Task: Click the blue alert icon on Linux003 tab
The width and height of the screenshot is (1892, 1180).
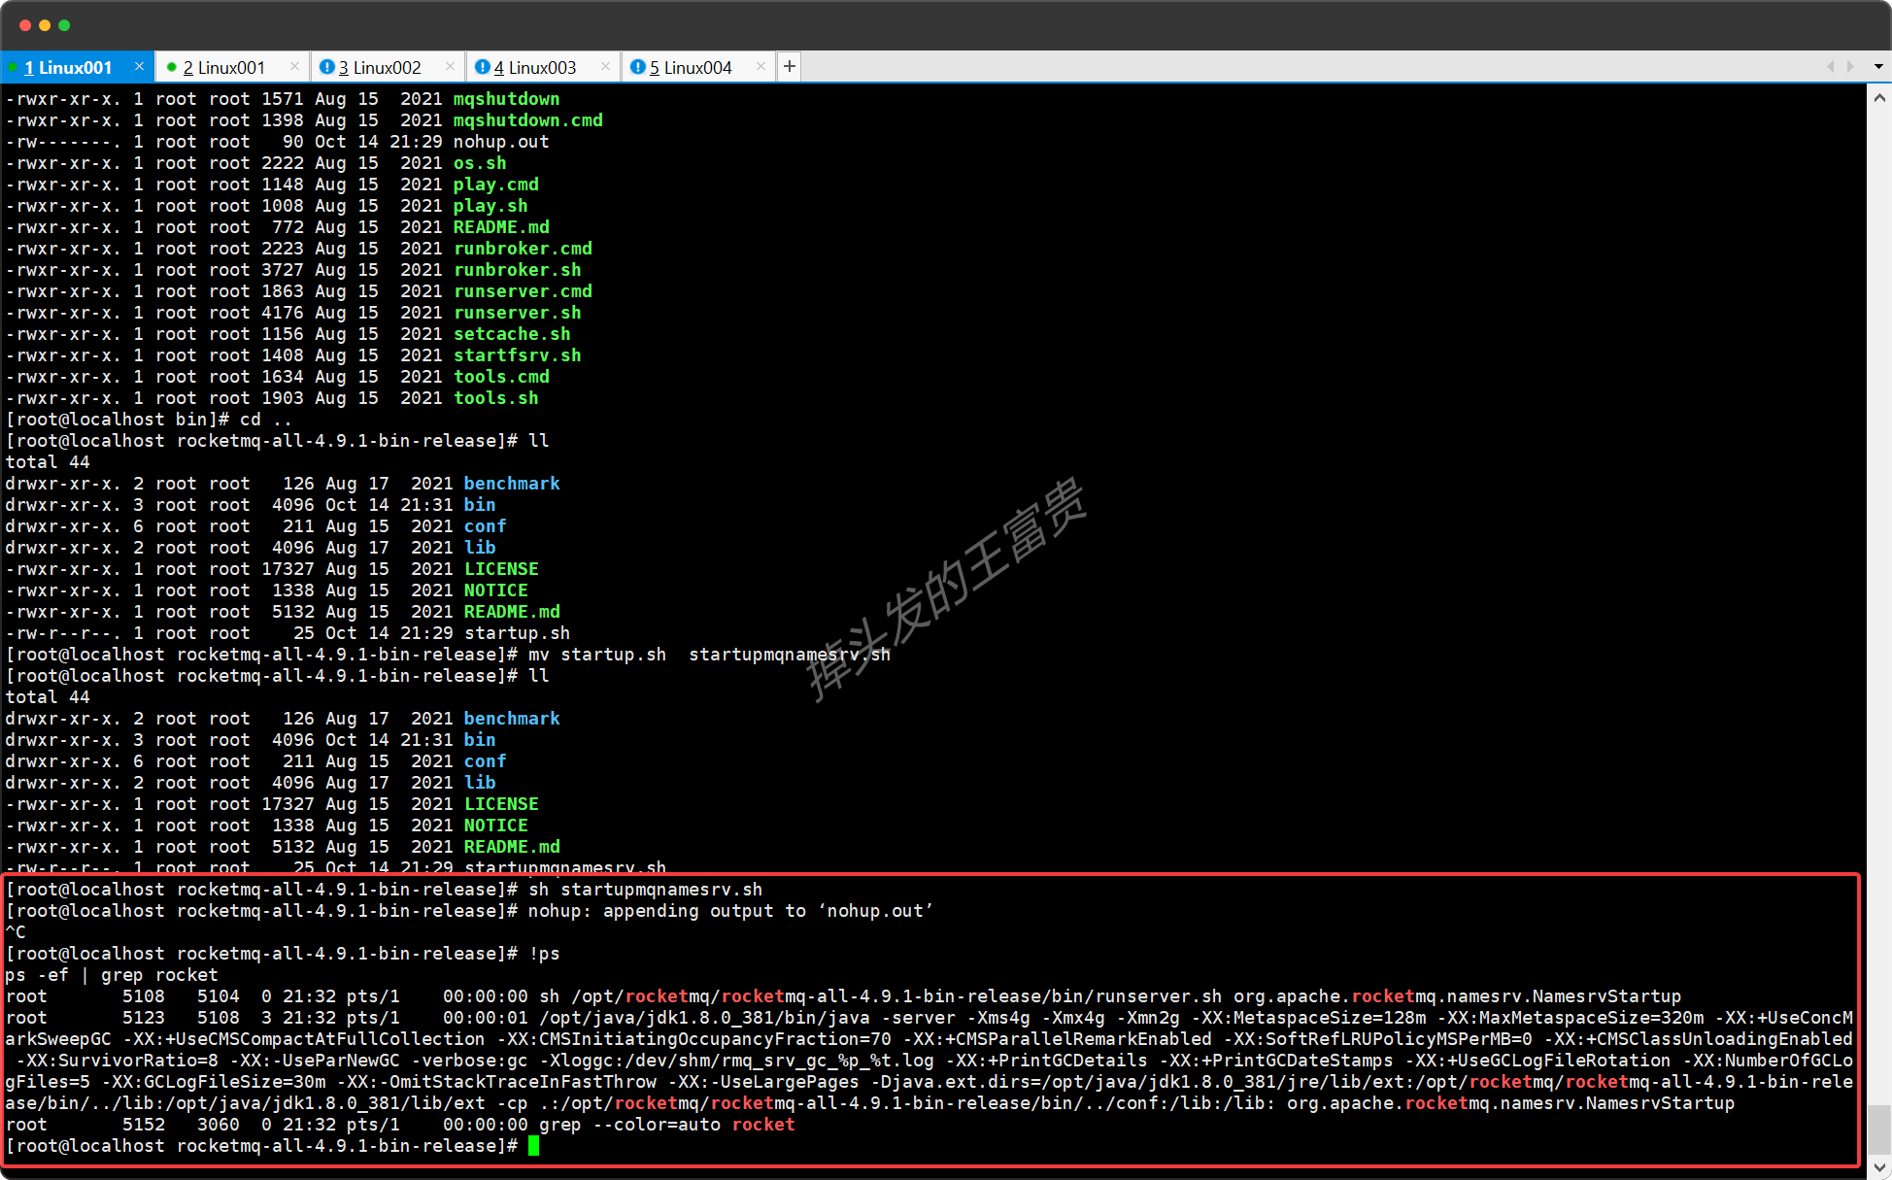Action: 483,67
